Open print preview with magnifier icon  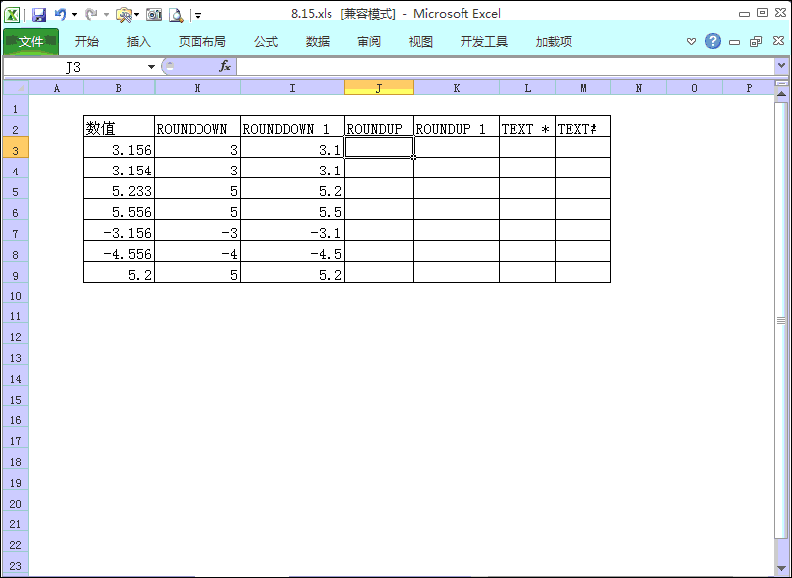point(176,15)
